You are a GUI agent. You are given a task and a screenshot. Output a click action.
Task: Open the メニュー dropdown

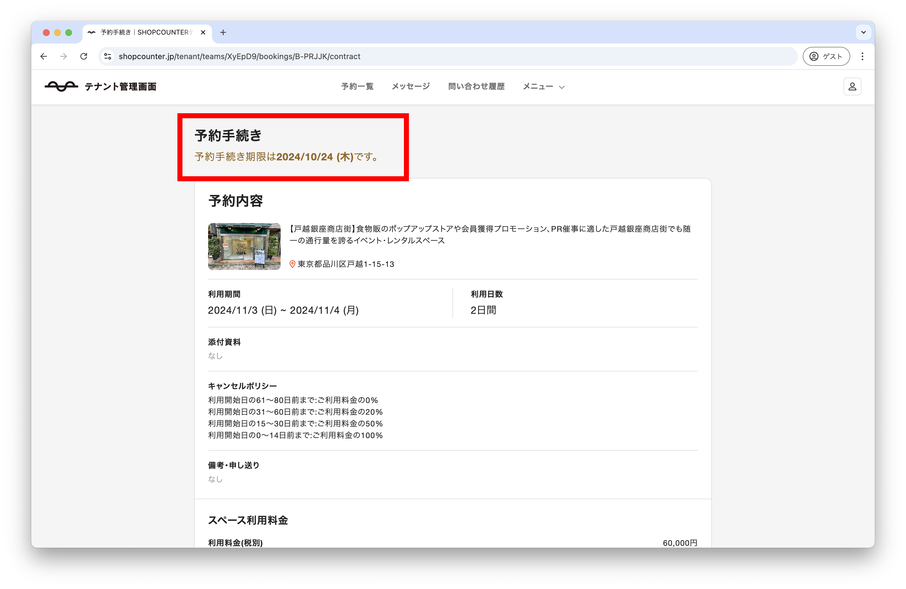[x=544, y=86]
